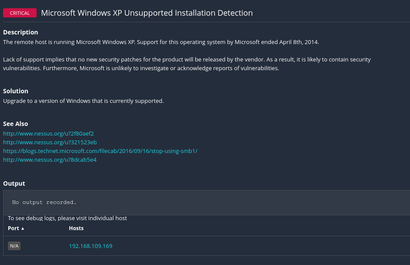This screenshot has height=265, width=410.
Task: Select the Solution section heading
Action: (16, 91)
